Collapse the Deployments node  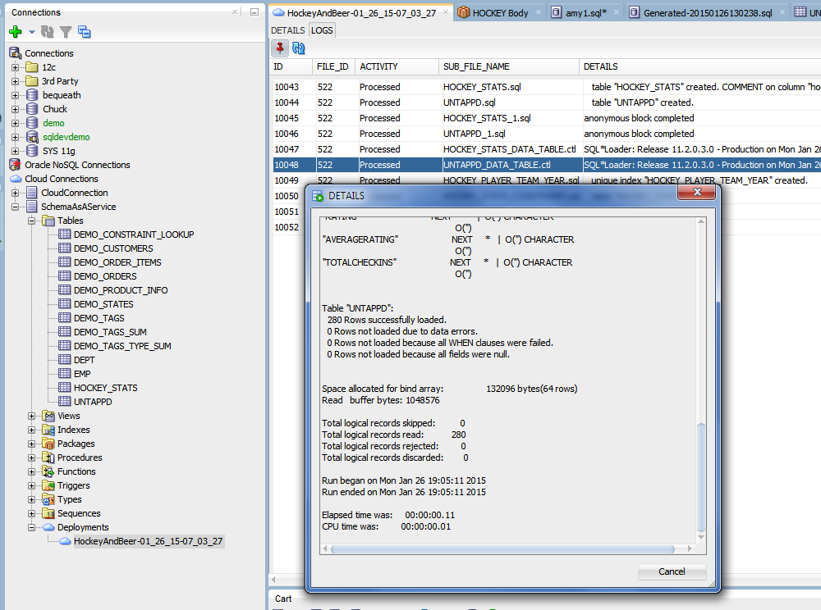(31, 527)
